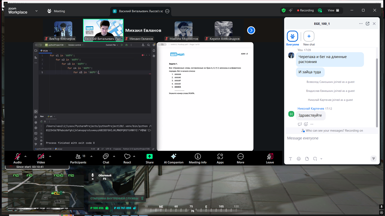Open chat panel more options (three dots)
The height and width of the screenshot is (216, 385).
point(361,23)
